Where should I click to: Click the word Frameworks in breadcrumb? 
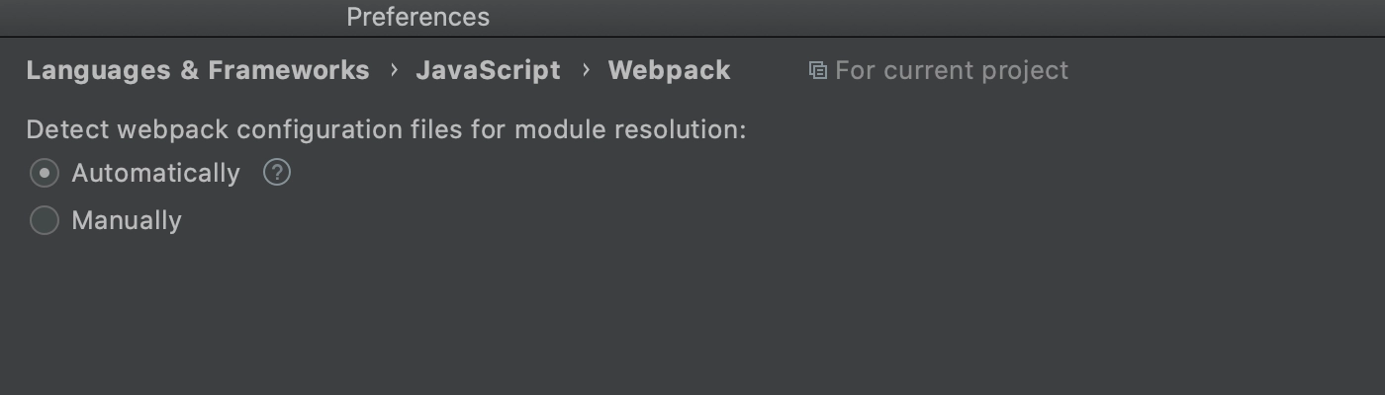(289, 70)
